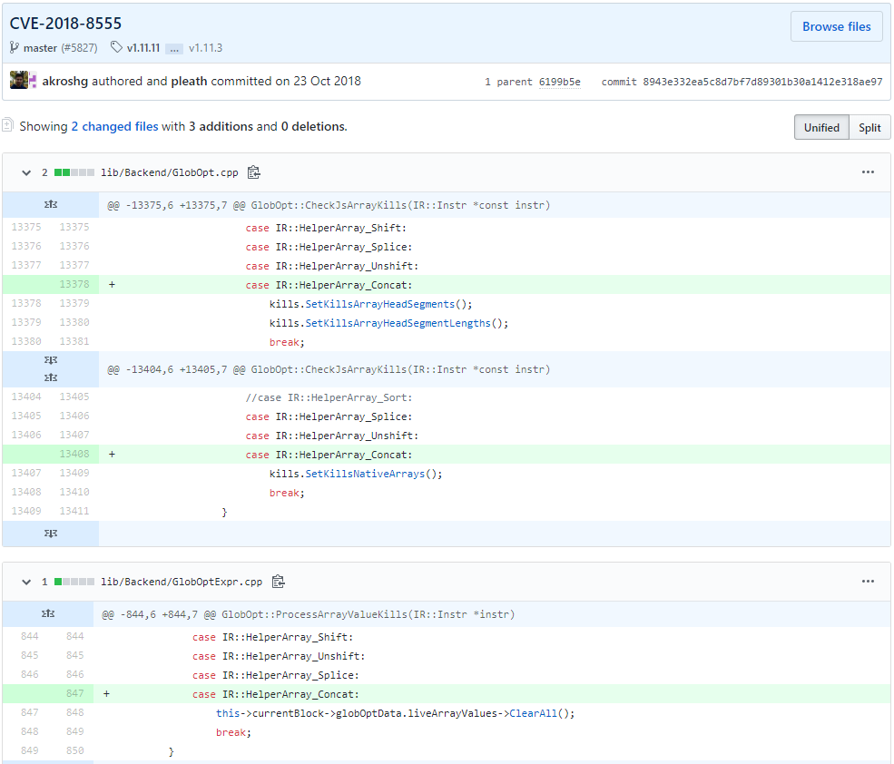Copy the GlobOpt.cpp file path
The image size is (894, 764).
[x=254, y=172]
